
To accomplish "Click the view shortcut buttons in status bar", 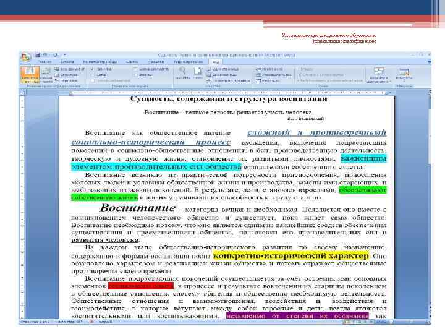I will pos(358,322).
